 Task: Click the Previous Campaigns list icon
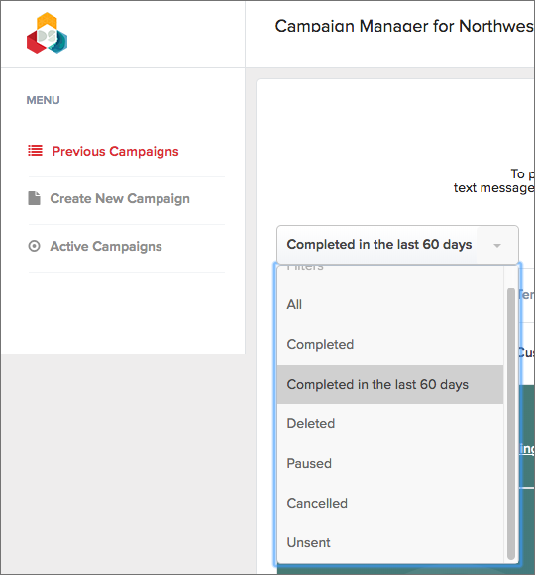coord(36,151)
